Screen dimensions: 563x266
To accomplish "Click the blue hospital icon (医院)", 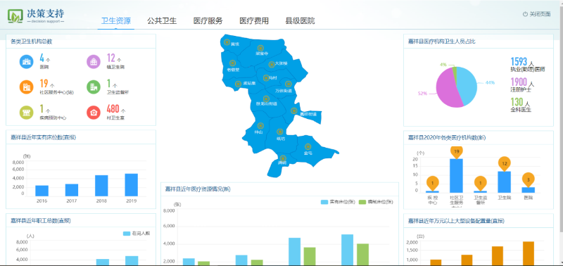I will 26,62.
